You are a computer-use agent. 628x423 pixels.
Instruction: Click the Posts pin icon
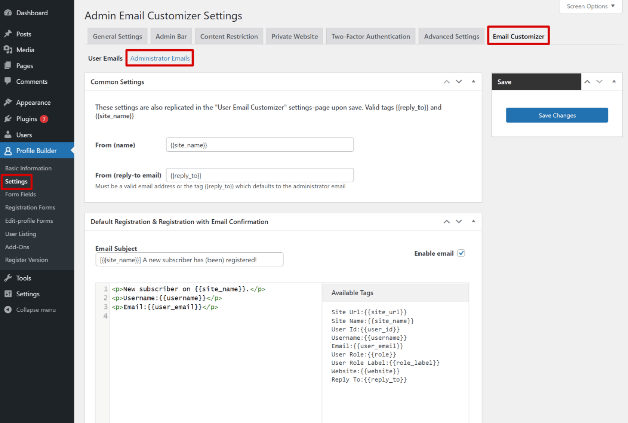8,34
